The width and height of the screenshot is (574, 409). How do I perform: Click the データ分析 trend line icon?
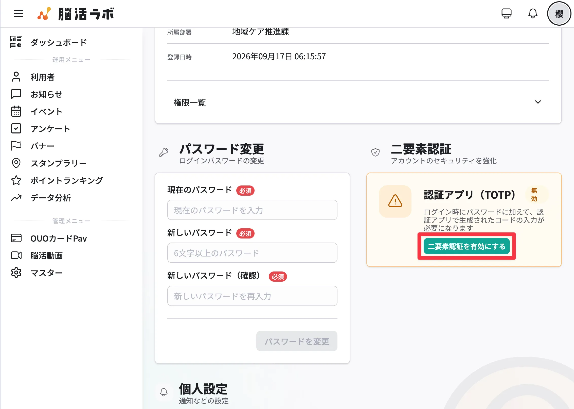(x=16, y=197)
